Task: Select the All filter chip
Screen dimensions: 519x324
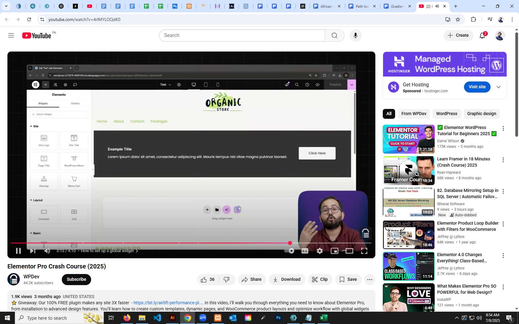Action: click(x=389, y=114)
